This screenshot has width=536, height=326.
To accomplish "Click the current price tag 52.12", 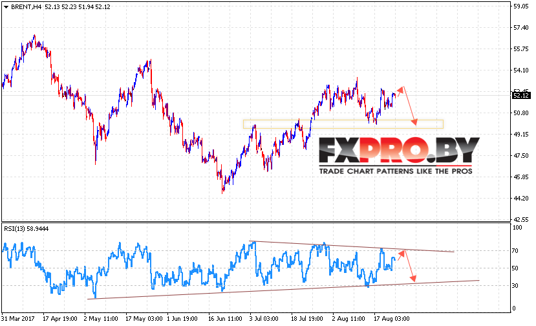I will pyautogui.click(x=520, y=96).
